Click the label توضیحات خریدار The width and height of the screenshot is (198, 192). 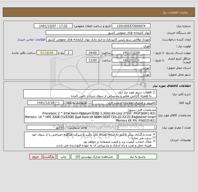point(180,140)
